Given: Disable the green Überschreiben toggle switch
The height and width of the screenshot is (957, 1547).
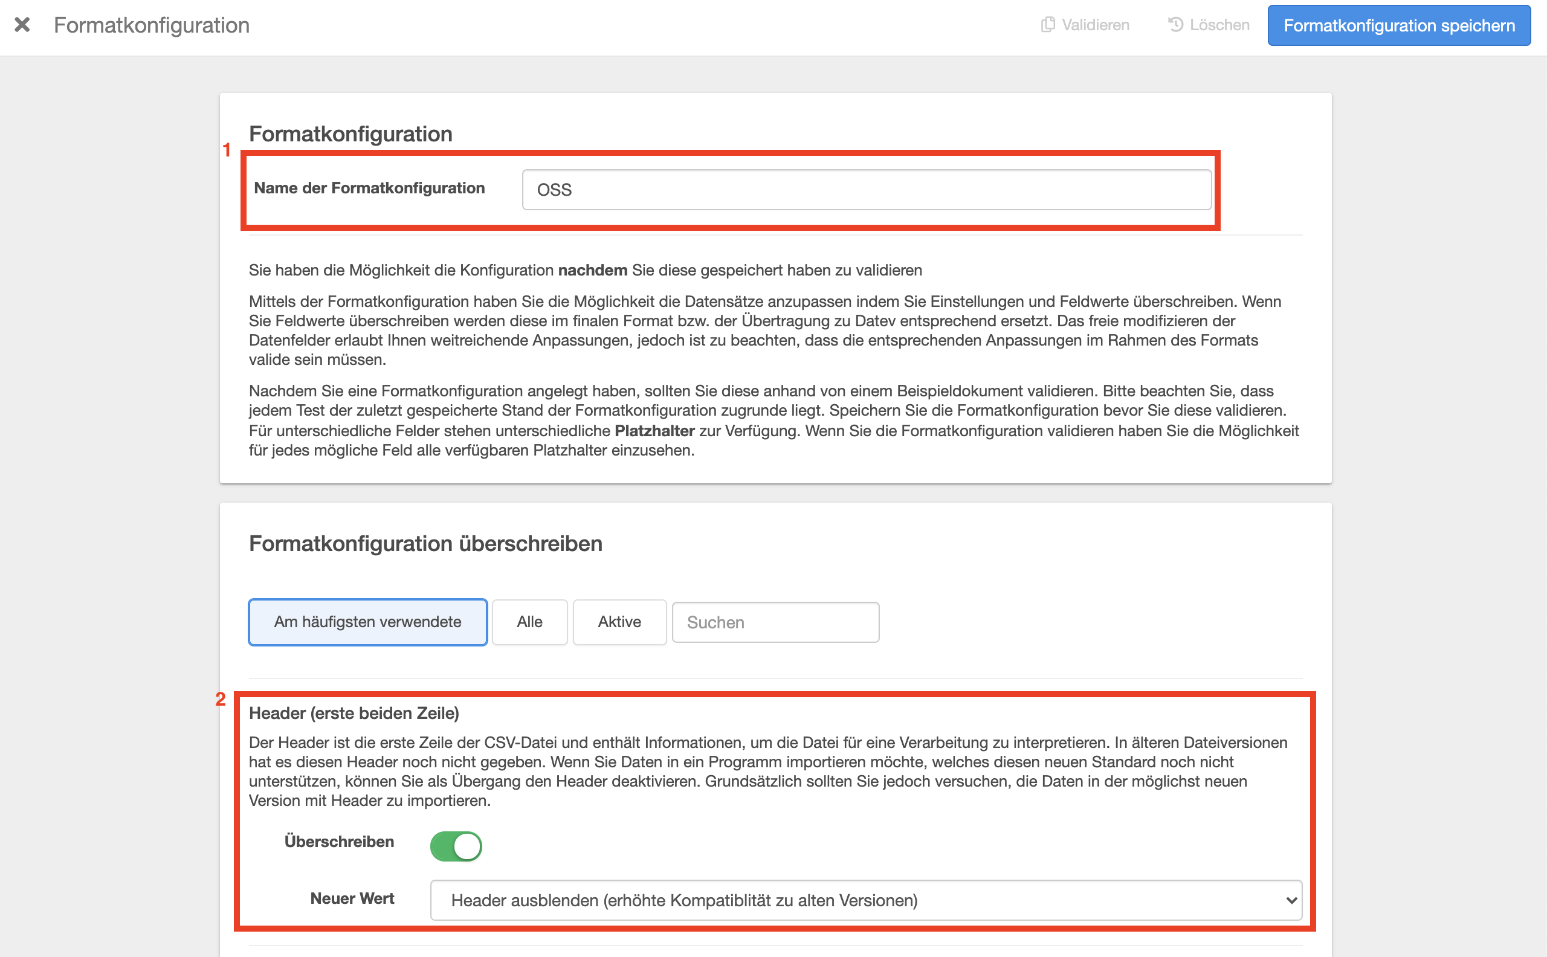Looking at the screenshot, I should [456, 846].
